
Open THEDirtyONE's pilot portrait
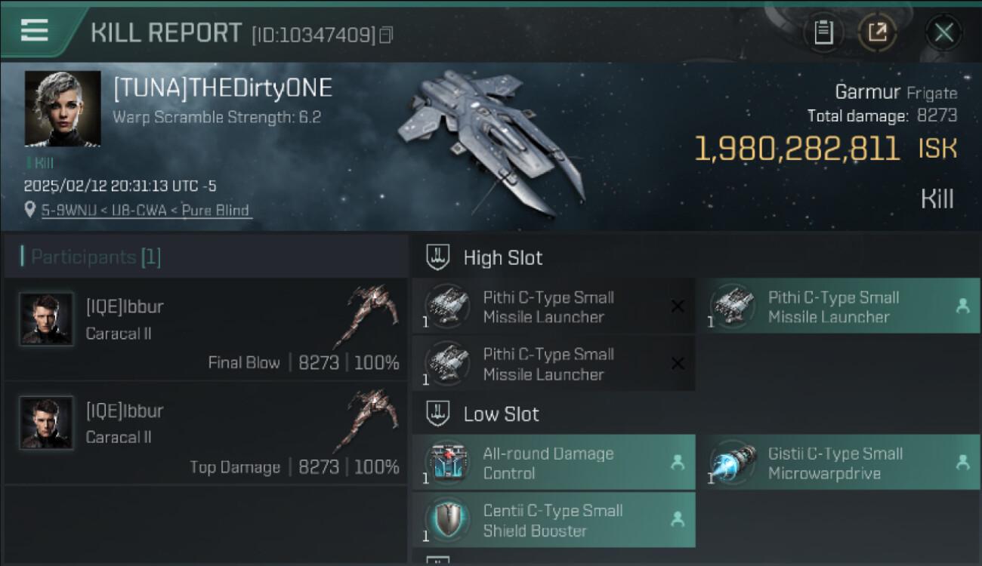pos(63,109)
